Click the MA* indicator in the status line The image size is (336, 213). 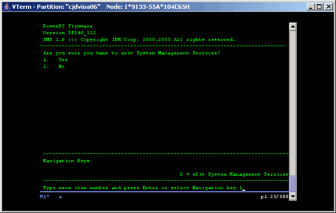[45, 197]
